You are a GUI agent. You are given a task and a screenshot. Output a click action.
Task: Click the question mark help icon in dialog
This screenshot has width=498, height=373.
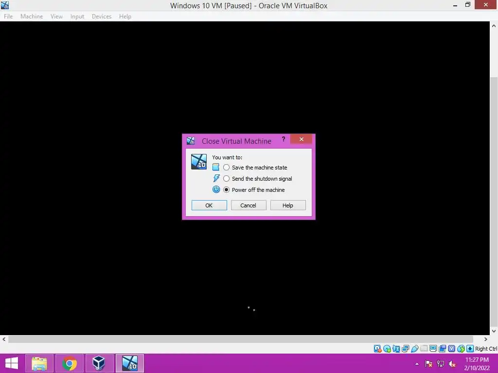click(x=284, y=139)
